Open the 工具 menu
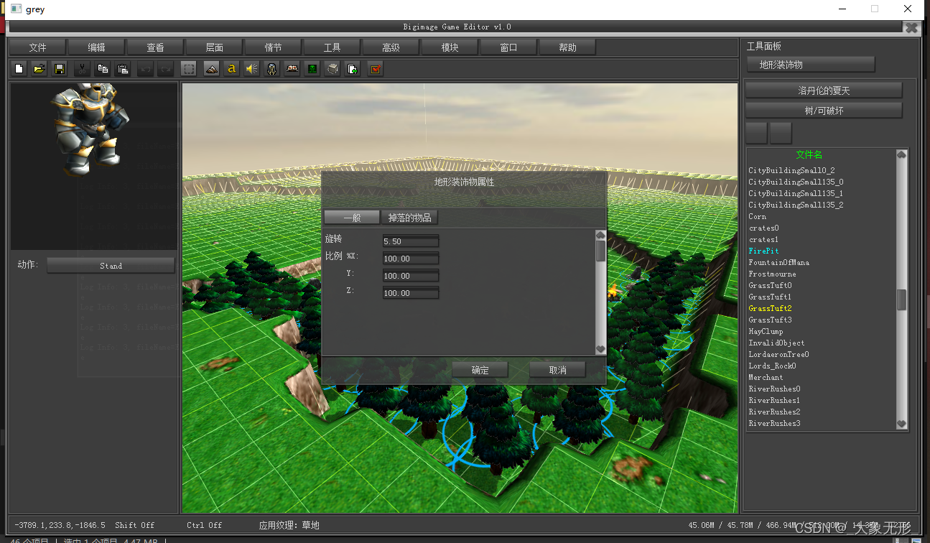The height and width of the screenshot is (543, 930). [332, 47]
